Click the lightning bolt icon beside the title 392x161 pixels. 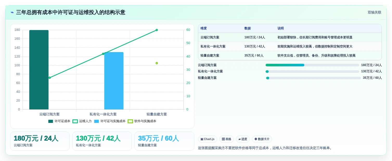12,12
